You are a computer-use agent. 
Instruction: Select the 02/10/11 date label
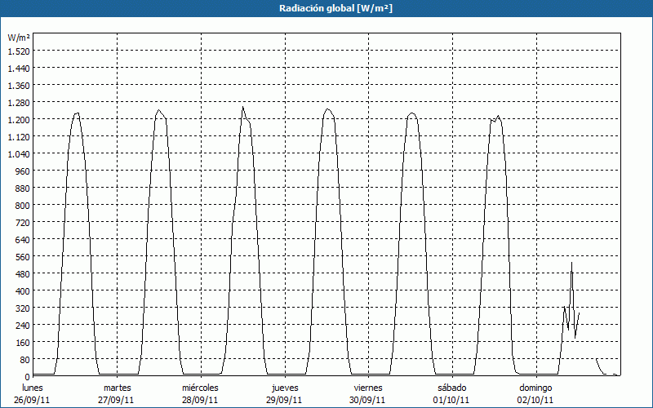click(535, 400)
